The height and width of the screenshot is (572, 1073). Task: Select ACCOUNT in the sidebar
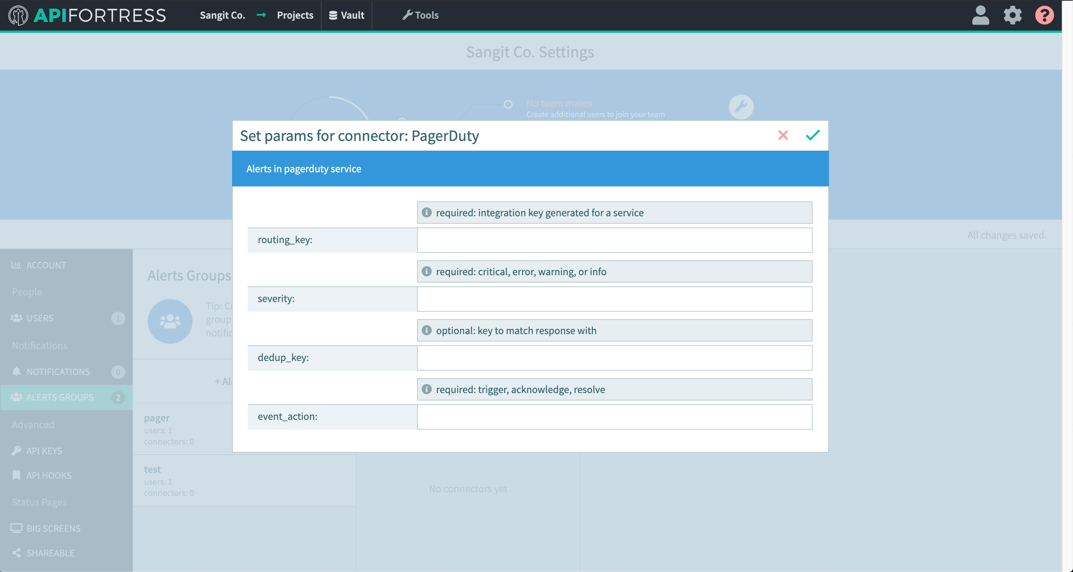(66, 265)
